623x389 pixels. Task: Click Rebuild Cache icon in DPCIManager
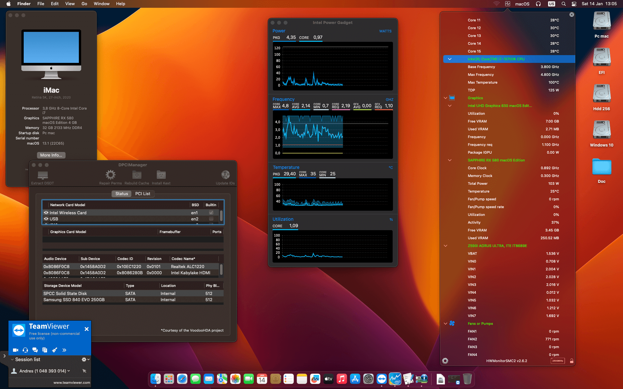coord(137,175)
